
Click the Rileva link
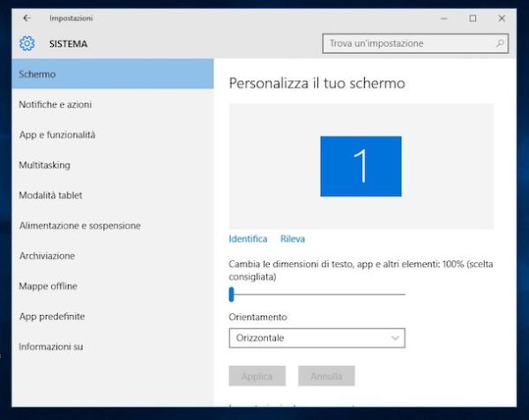click(x=293, y=239)
